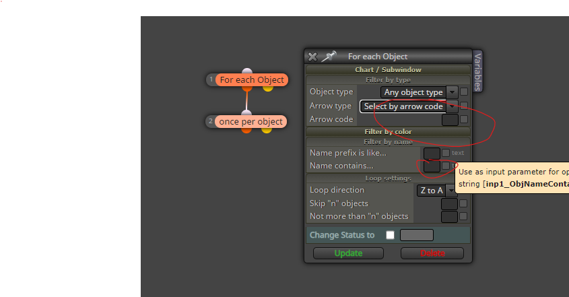
Task: Tick the Name prefix is like checkbox
Action: tap(446, 153)
